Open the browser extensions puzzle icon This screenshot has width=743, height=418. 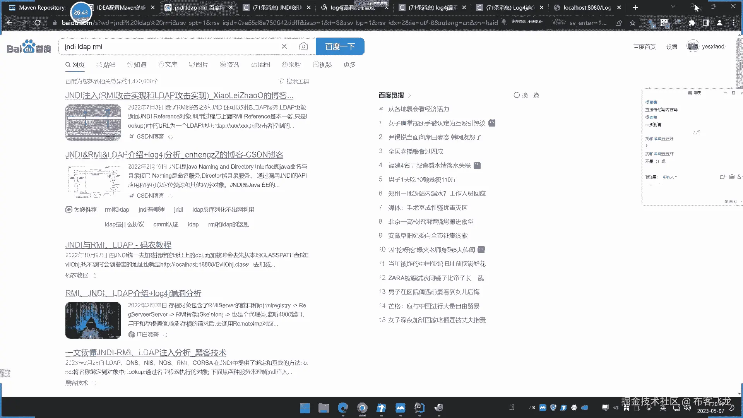click(x=692, y=23)
